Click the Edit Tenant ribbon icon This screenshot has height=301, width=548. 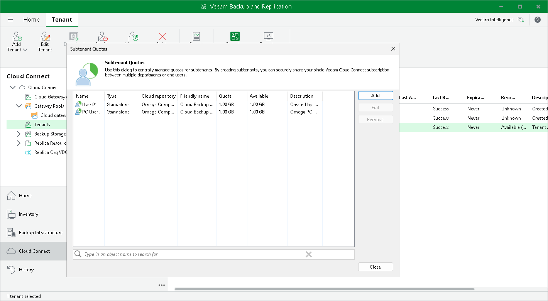[45, 37]
